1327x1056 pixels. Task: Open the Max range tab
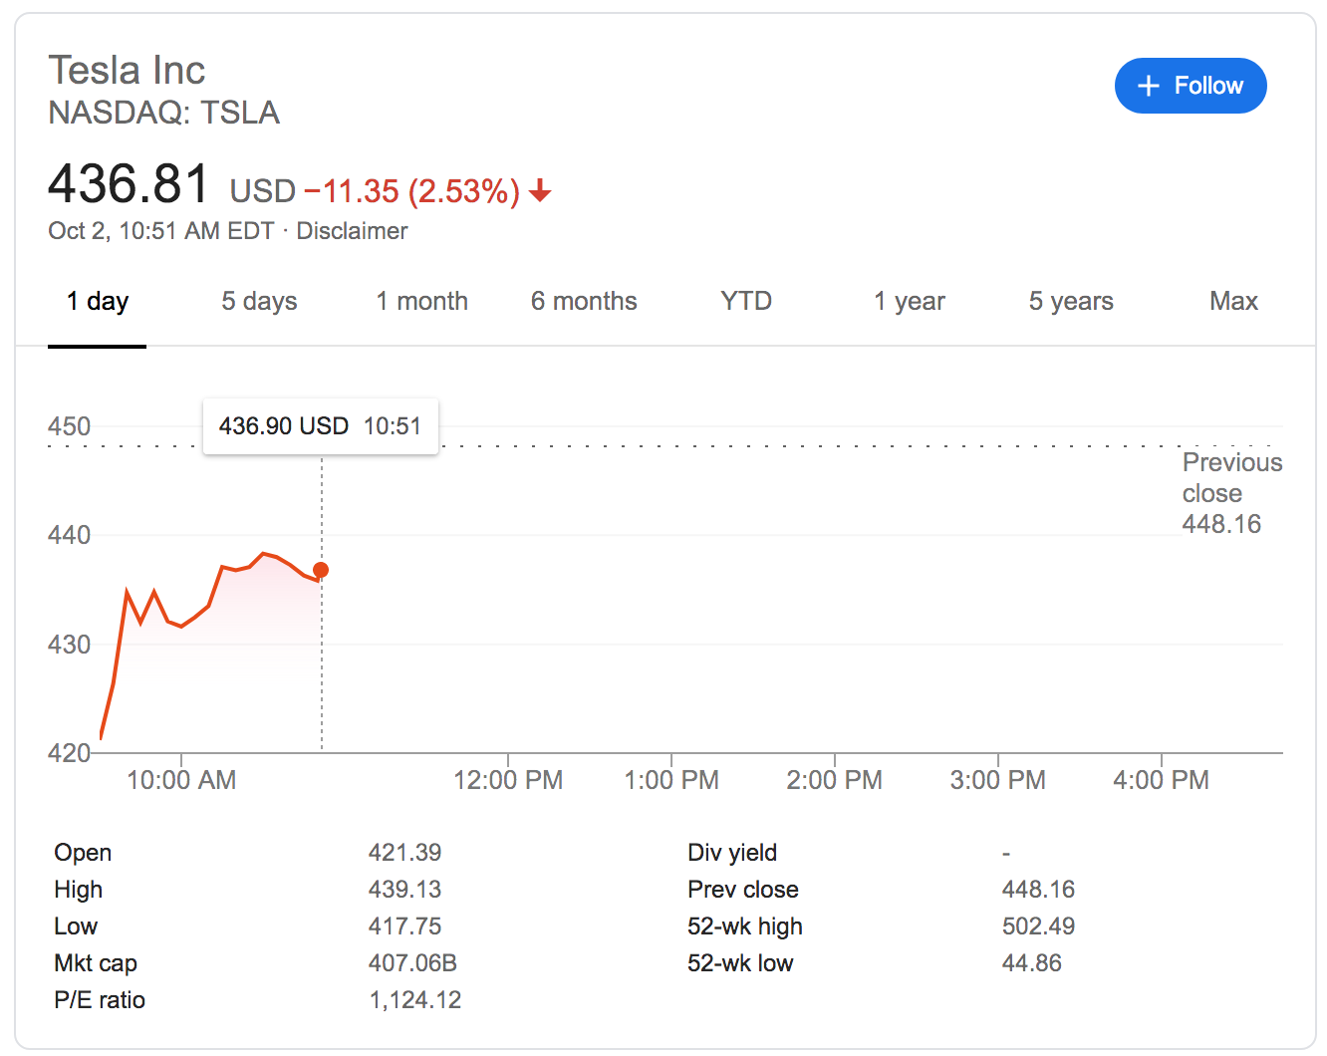pyautogui.click(x=1233, y=301)
